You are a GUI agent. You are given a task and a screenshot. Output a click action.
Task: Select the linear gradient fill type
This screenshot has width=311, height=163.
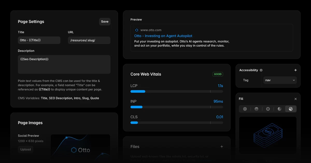(x=256, y=109)
